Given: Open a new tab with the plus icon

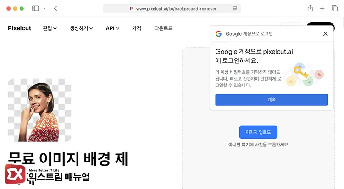Looking at the screenshot, I should pos(322,8).
